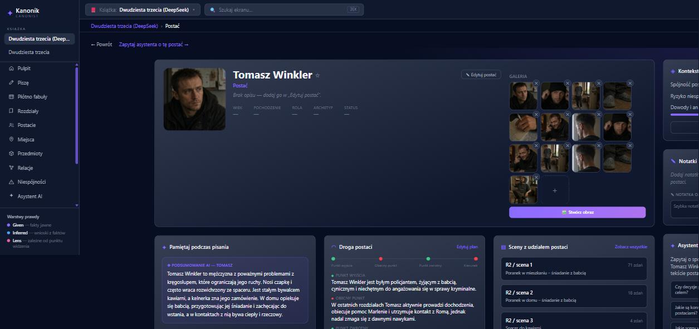
Task: Click the Asystent AI sparkle icon
Action: [11, 196]
